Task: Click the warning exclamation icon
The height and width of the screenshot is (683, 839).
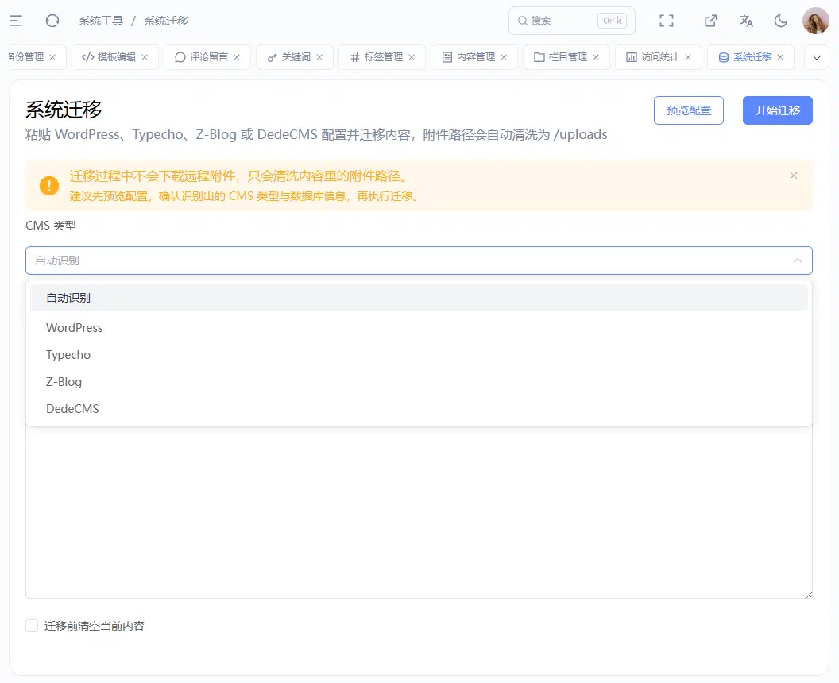Action: pos(49,186)
